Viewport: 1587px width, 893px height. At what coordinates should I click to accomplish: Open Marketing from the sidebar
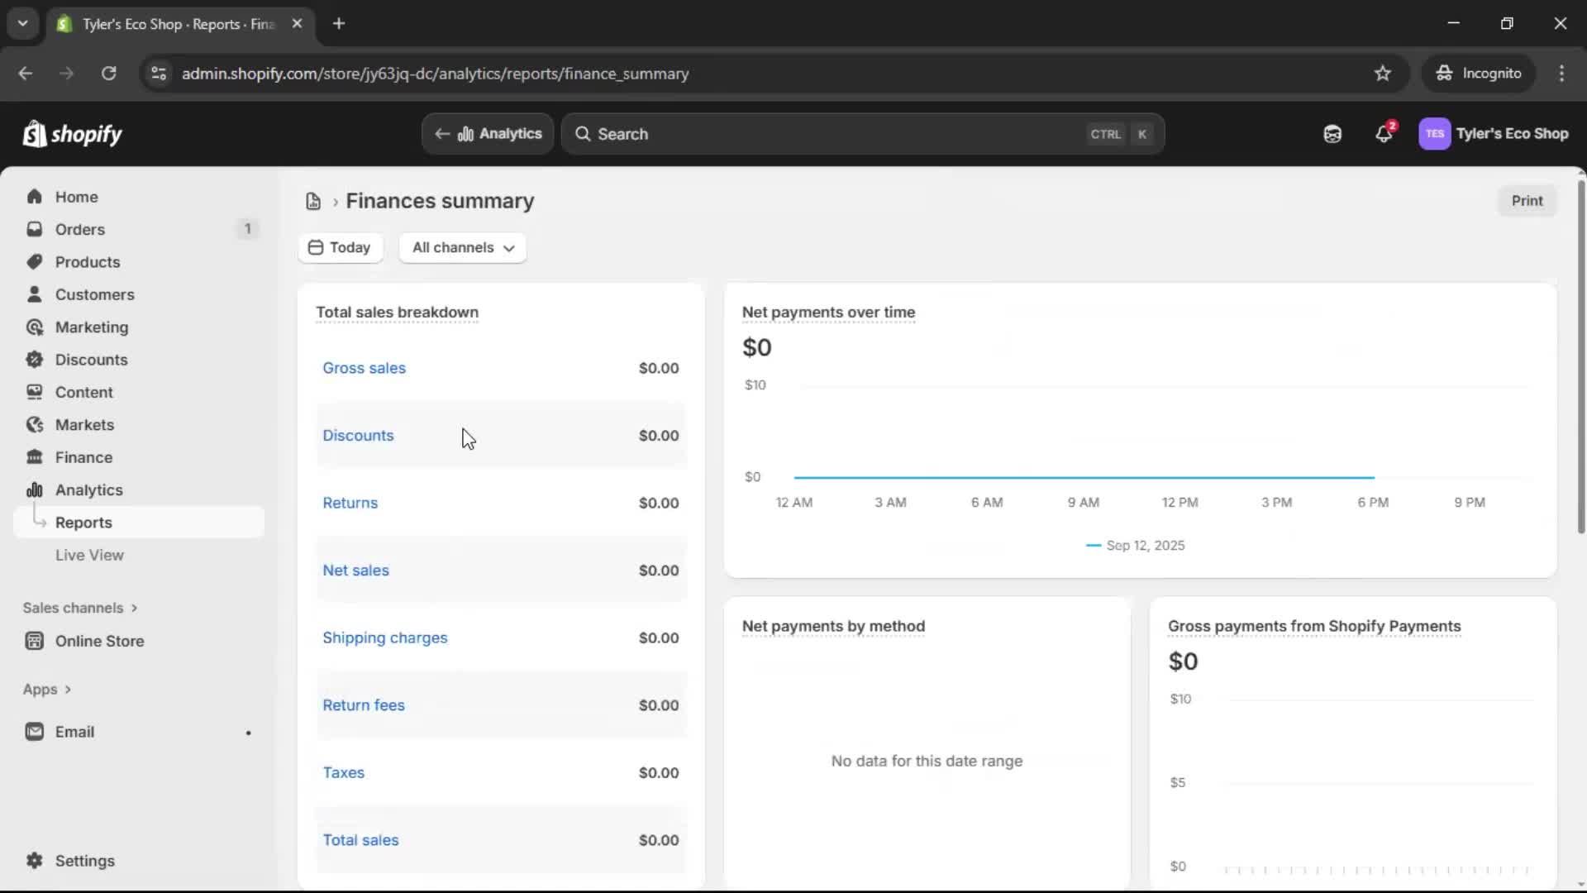pos(91,327)
